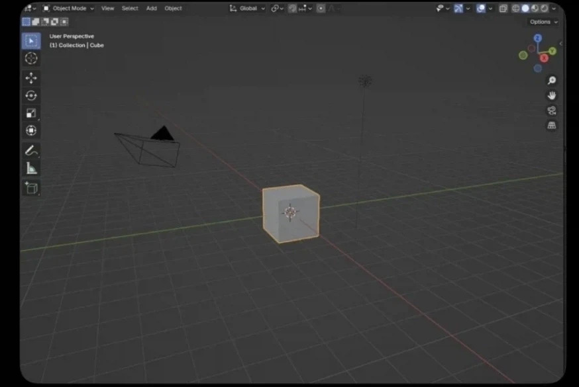Screen dimensions: 579x387
Task: Open the View menu
Action: point(107,8)
